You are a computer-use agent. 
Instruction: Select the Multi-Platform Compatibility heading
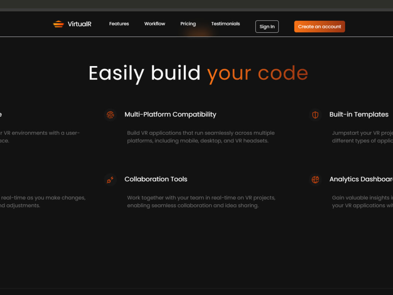pos(170,114)
